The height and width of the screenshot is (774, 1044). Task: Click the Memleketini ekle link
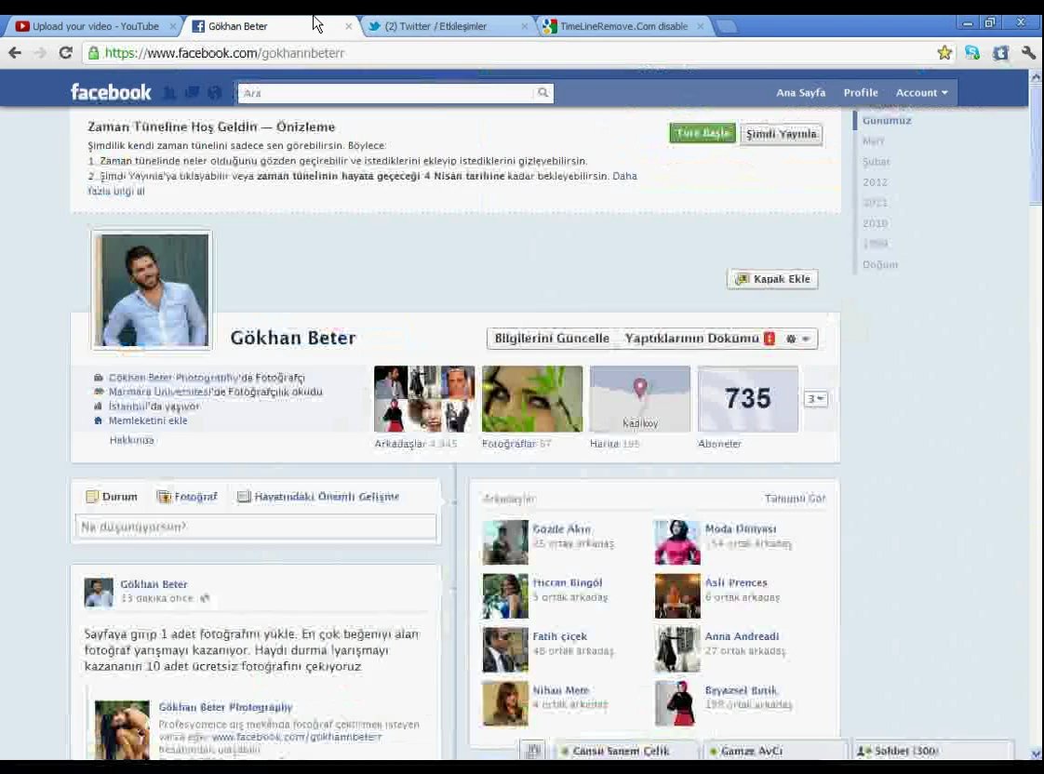(x=148, y=420)
